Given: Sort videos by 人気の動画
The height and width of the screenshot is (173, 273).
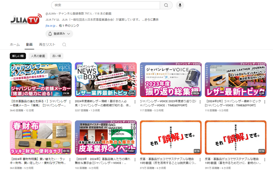Looking at the screenshot, I should coord(38,56).
